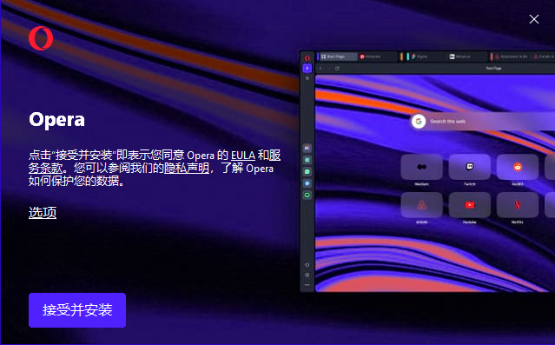555x345 pixels.
Task: Open the EULA link
Action: click(x=243, y=156)
